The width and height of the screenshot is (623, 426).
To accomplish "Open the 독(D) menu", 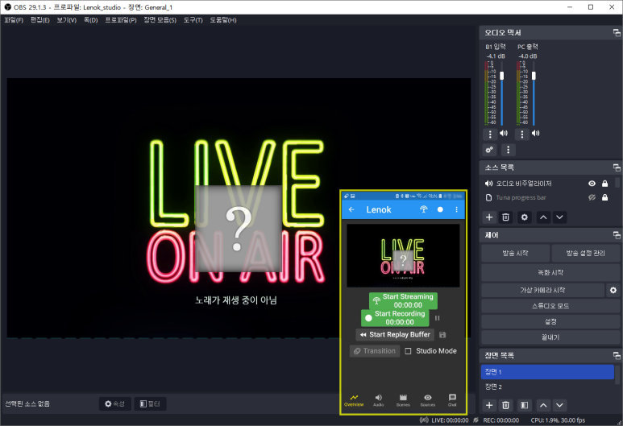I will 90,20.
